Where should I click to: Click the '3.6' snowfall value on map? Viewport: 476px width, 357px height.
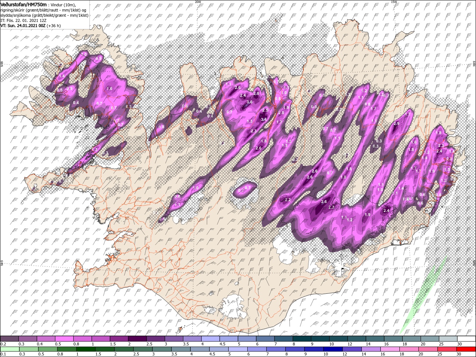[x=250, y=102]
